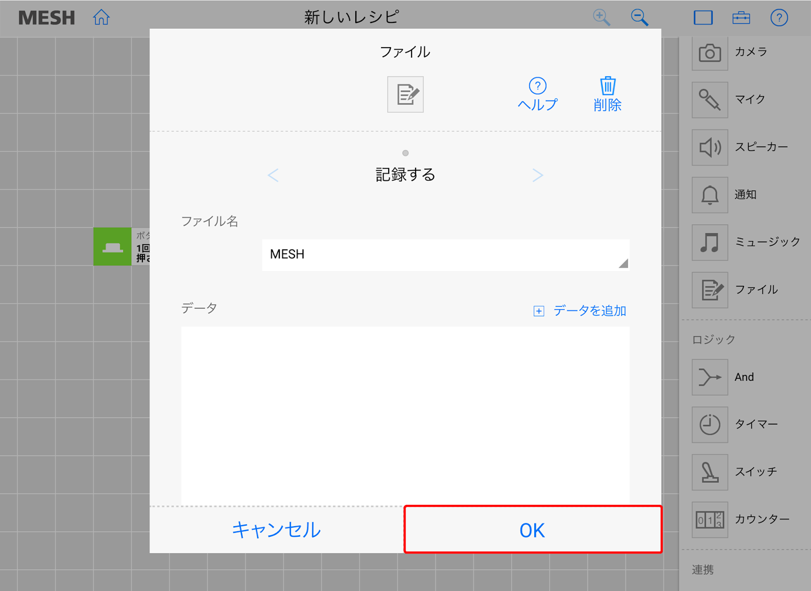Image resolution: width=811 pixels, height=591 pixels.
Task: Click the And label in sidebar
Action: [744, 377]
